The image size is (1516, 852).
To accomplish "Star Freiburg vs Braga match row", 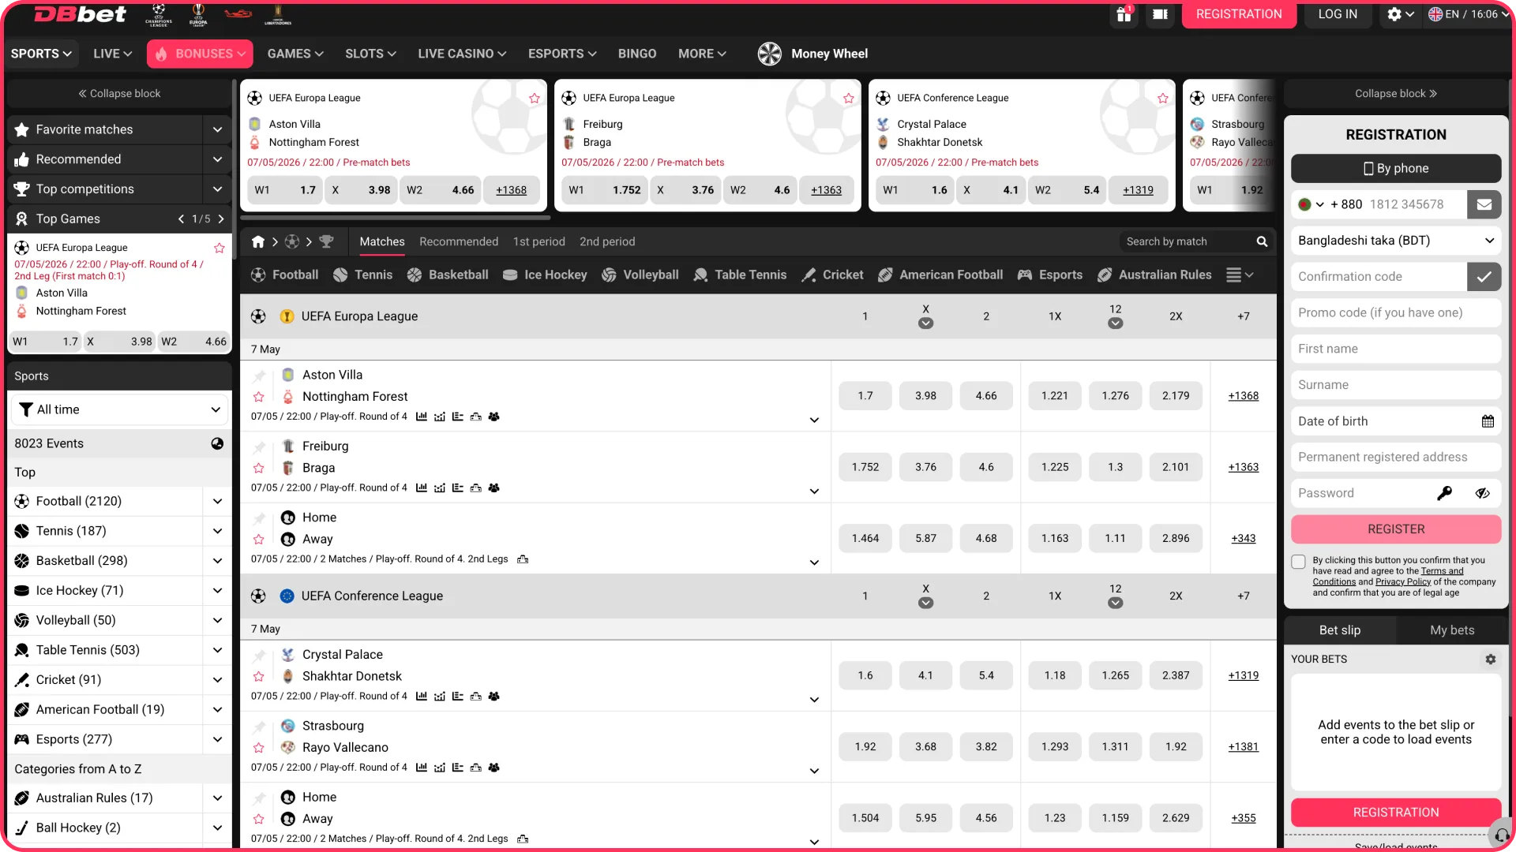I will [258, 469].
